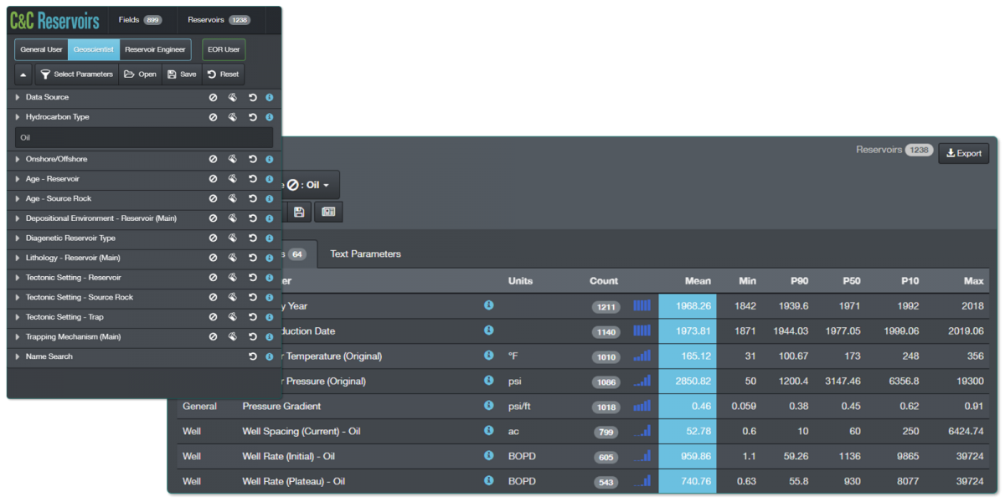The height and width of the screenshot is (502, 1005).
Task: Click reset icon for Tectonic Setting - Trap
Action: (x=252, y=317)
